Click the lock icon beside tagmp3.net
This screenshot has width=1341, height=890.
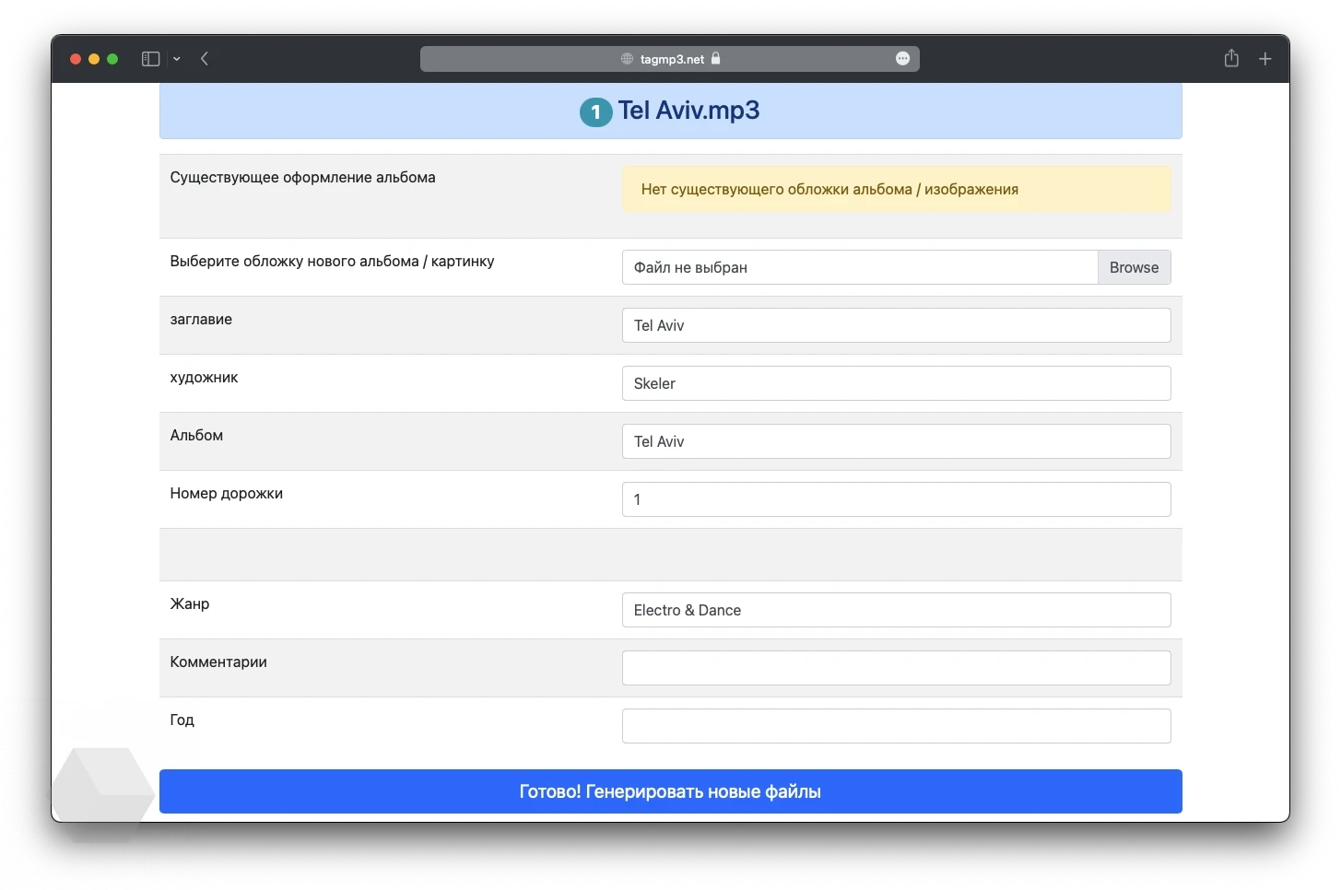pos(715,58)
